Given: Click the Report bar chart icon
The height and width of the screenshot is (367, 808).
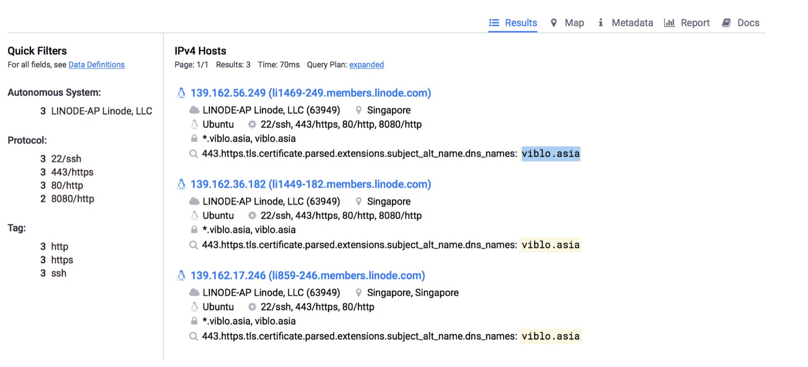Looking at the screenshot, I should point(669,23).
